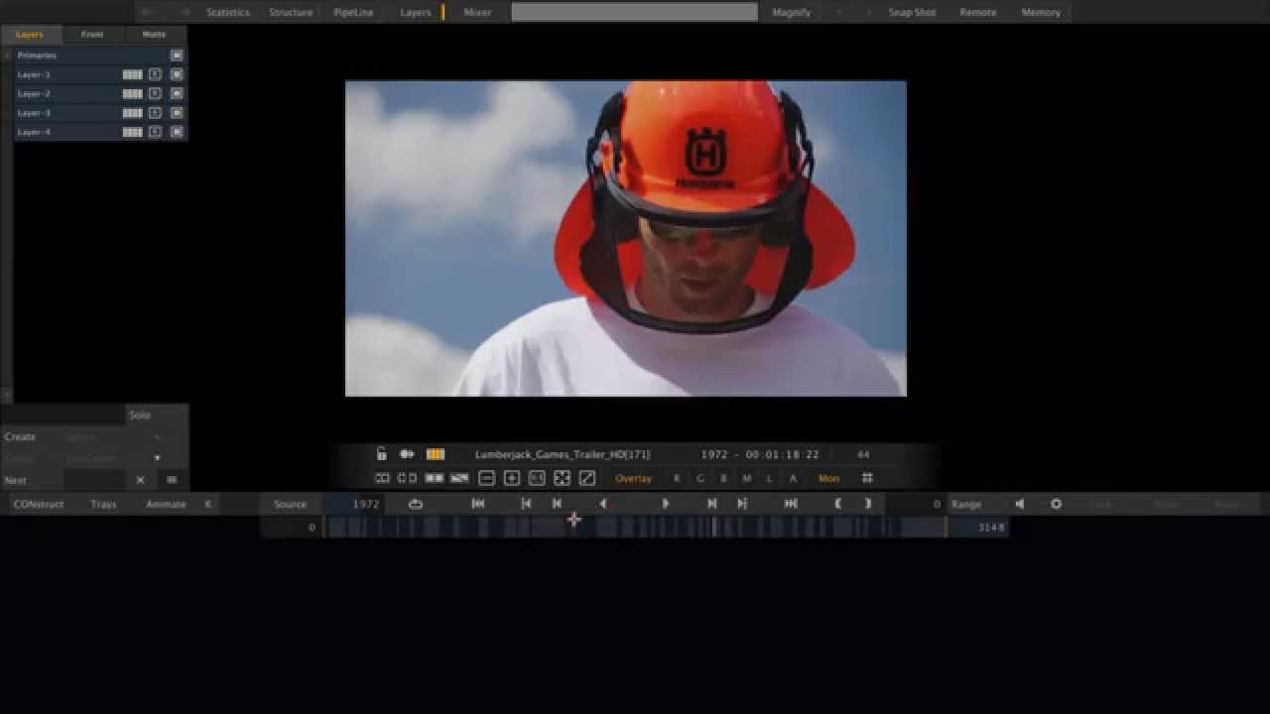Switch to the Front tab
Image resolution: width=1270 pixels, height=714 pixels.
pos(92,34)
